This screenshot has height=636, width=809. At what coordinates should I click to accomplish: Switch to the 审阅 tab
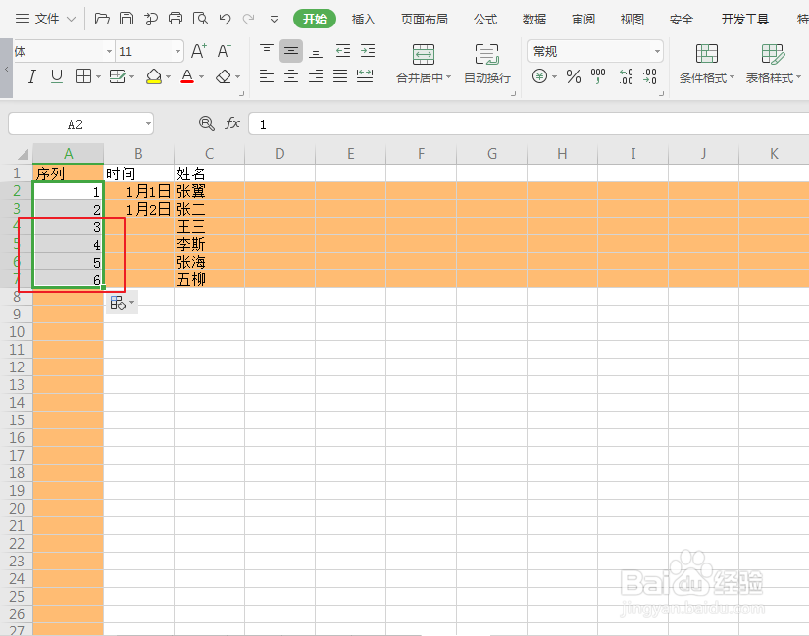click(x=583, y=20)
